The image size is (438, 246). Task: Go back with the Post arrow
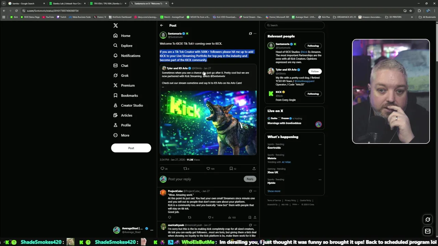pos(162,25)
